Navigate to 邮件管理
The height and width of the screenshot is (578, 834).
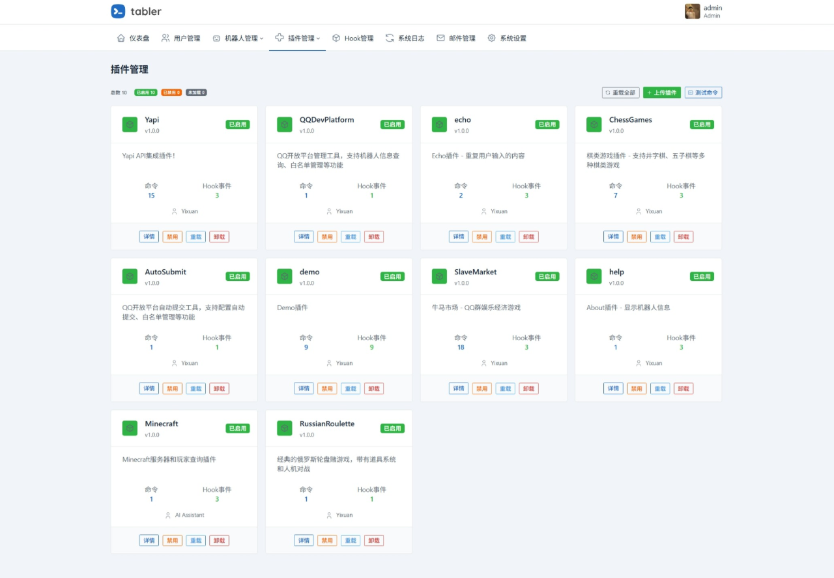[x=456, y=38]
